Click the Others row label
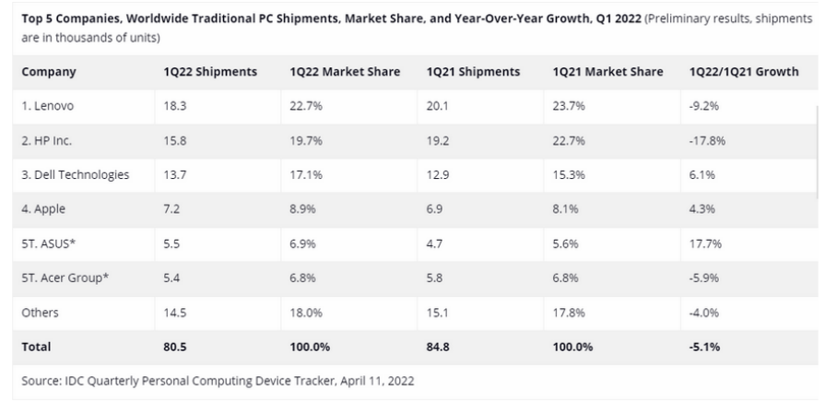The image size is (837, 414). pos(40,313)
